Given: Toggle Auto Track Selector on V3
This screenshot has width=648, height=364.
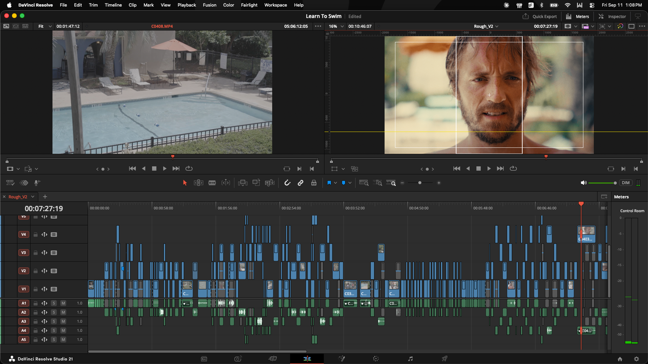Looking at the screenshot, I should (44, 253).
